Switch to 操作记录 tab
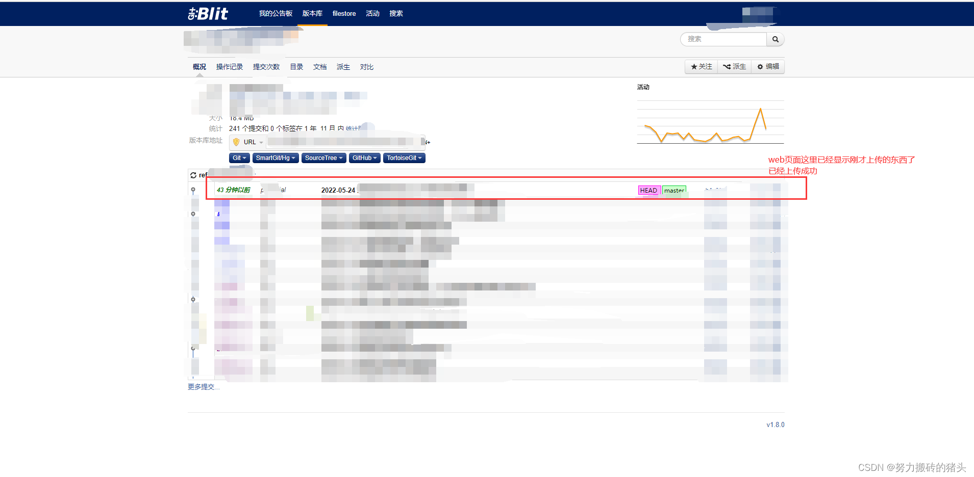Image resolution: width=974 pixels, height=477 pixels. point(230,67)
